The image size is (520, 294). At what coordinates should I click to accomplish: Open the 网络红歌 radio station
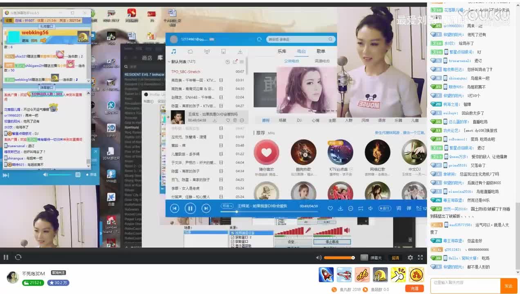tap(377, 152)
